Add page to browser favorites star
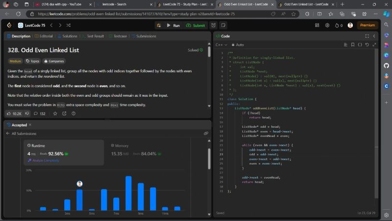Viewport: 392px width, 221px height. (x=294, y=14)
